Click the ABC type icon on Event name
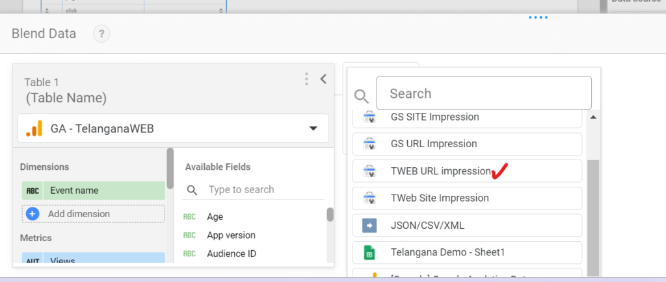 (33, 191)
